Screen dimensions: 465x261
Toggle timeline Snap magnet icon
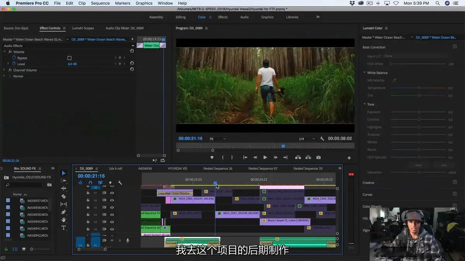click(90, 183)
